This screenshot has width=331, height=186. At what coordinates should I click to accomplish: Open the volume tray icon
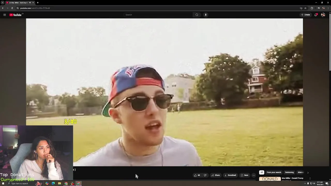point(314,183)
